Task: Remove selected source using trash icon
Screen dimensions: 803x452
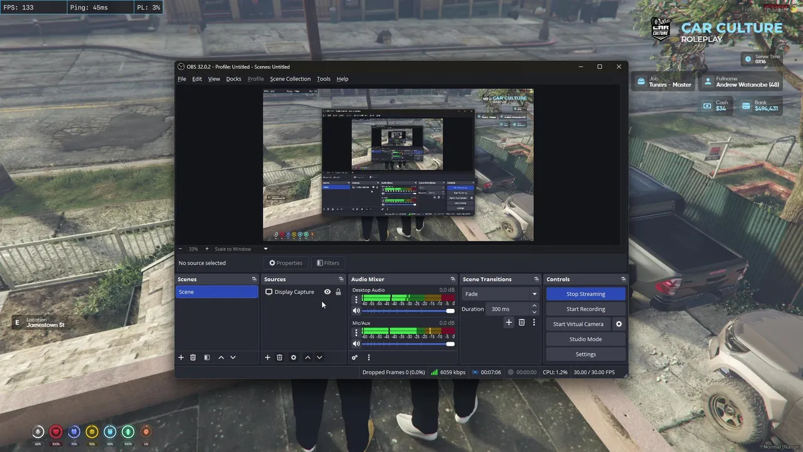Action: coord(279,357)
